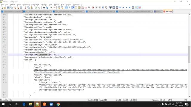Click the Zoom In toolbar icon
The width and height of the screenshot is (191, 107).
click(x=51, y=7)
